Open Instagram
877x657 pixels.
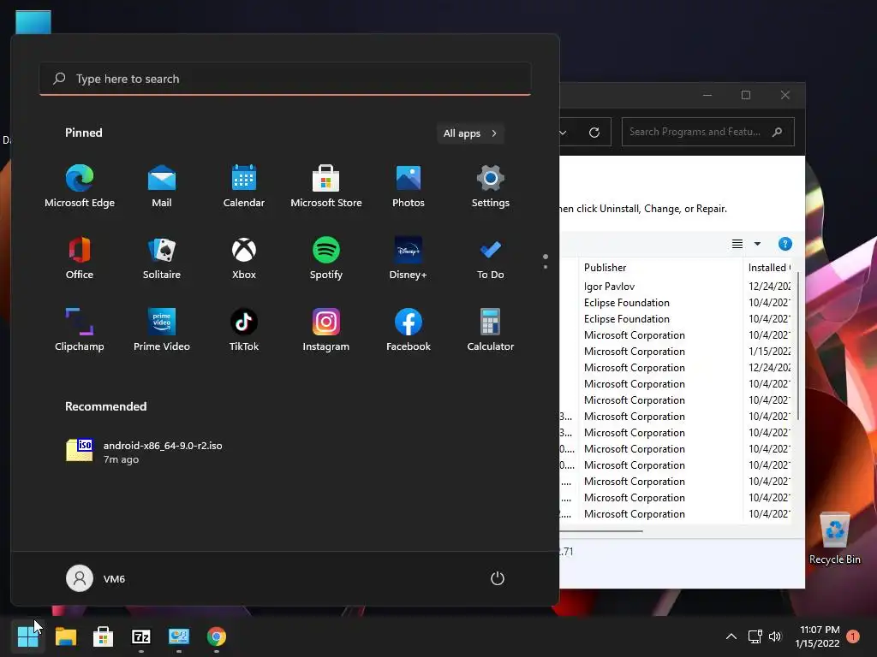tap(326, 329)
